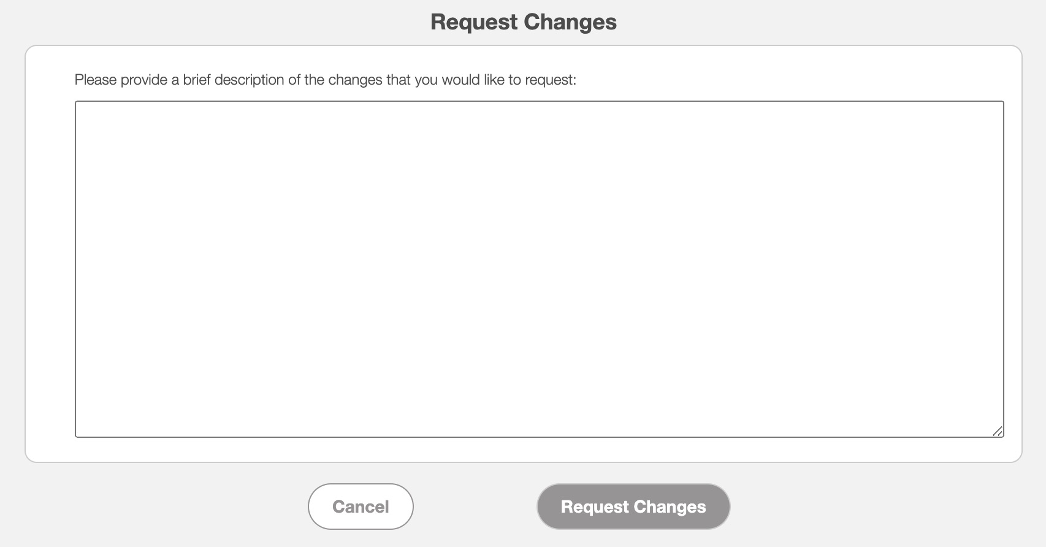Click the "Please provide a brief description" label

(325, 80)
